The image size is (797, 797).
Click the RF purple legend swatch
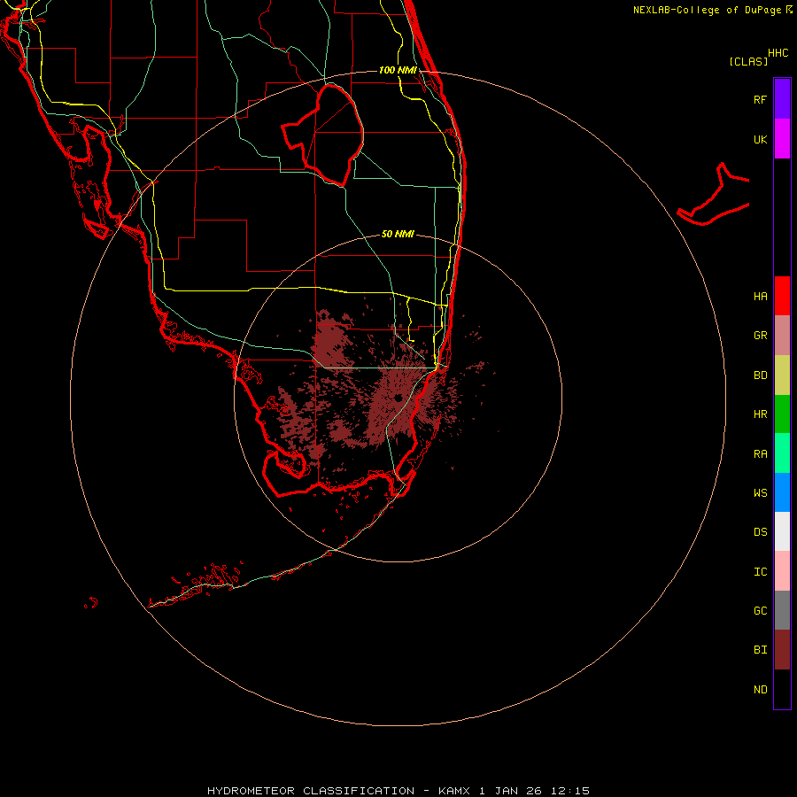click(782, 99)
